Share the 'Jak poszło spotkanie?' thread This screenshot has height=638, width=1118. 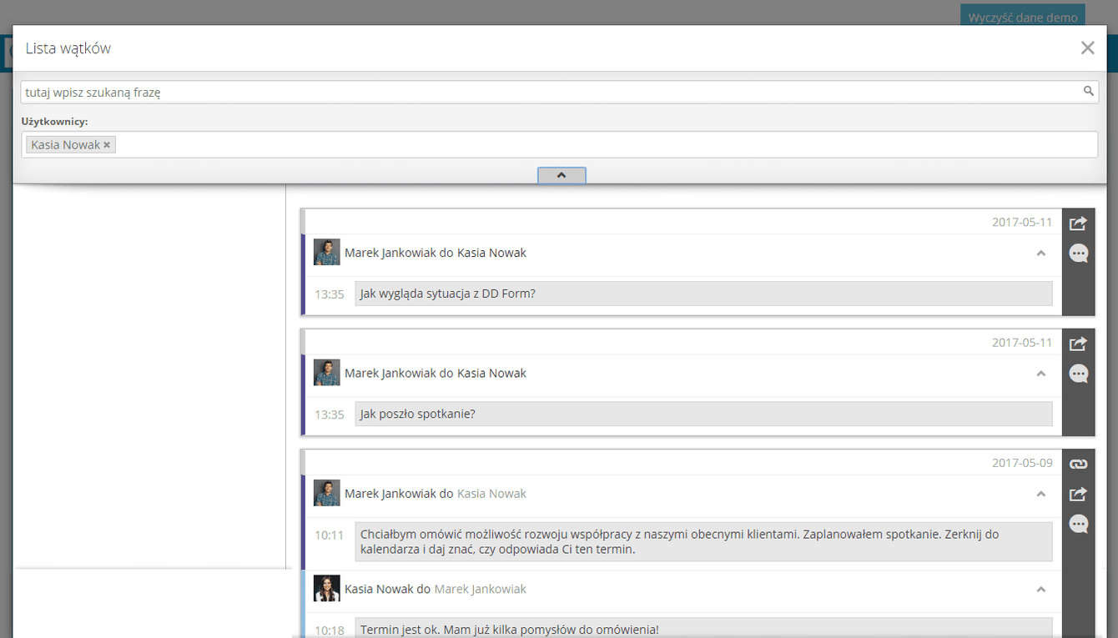pos(1078,344)
